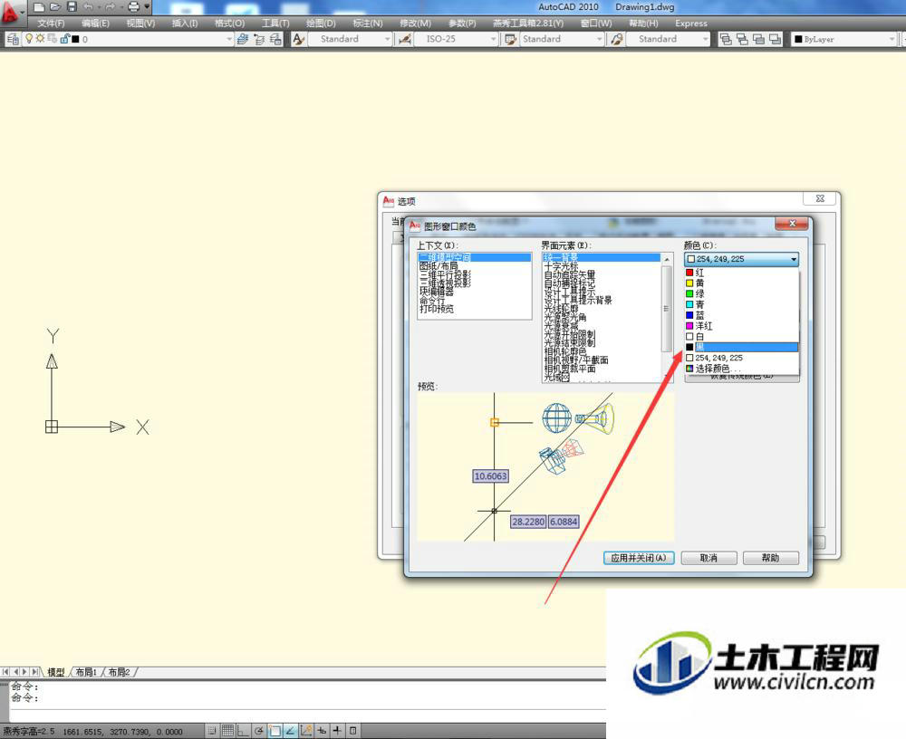Click into the command line input area

(x=306, y=715)
